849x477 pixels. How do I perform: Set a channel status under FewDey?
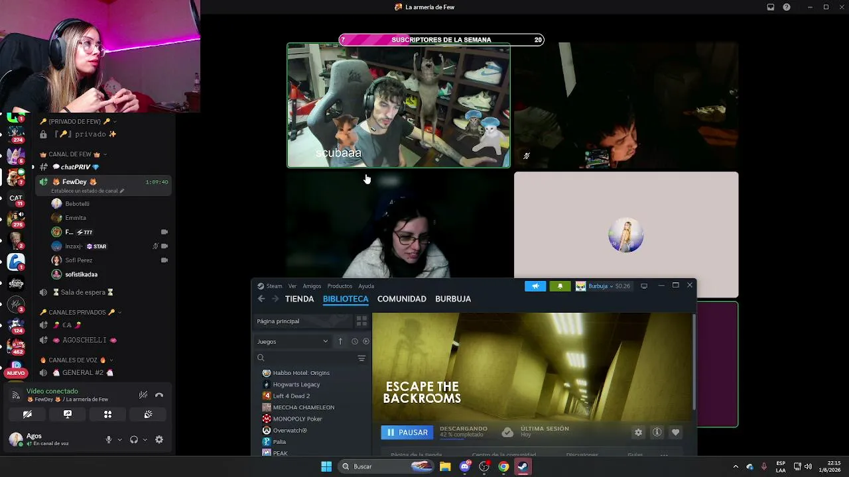click(88, 191)
